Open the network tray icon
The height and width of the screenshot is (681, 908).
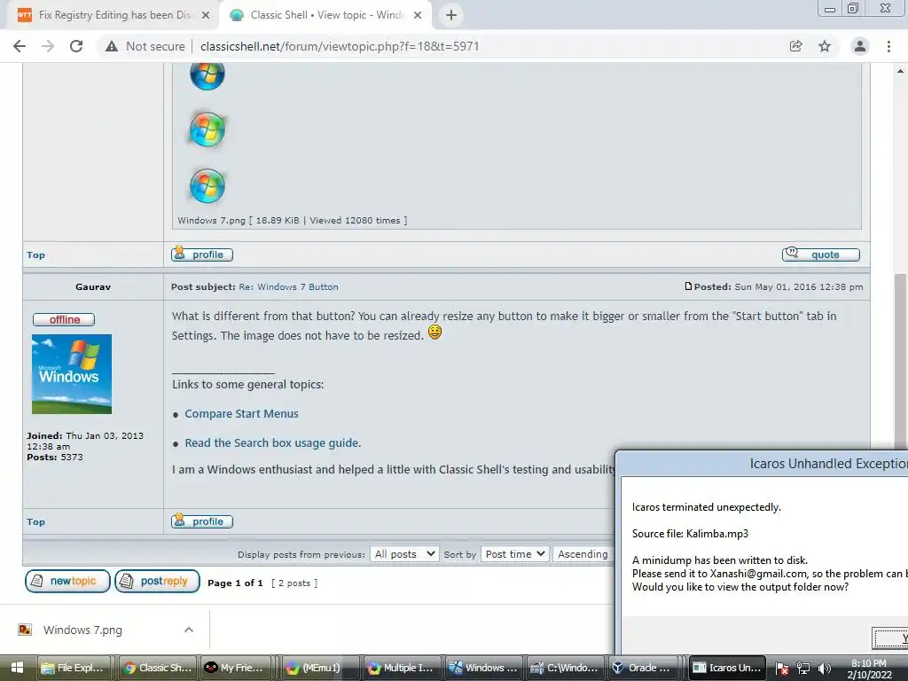[x=803, y=669]
